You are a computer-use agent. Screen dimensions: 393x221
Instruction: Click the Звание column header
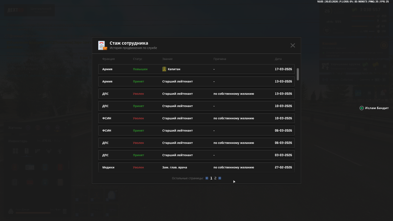coord(167,59)
